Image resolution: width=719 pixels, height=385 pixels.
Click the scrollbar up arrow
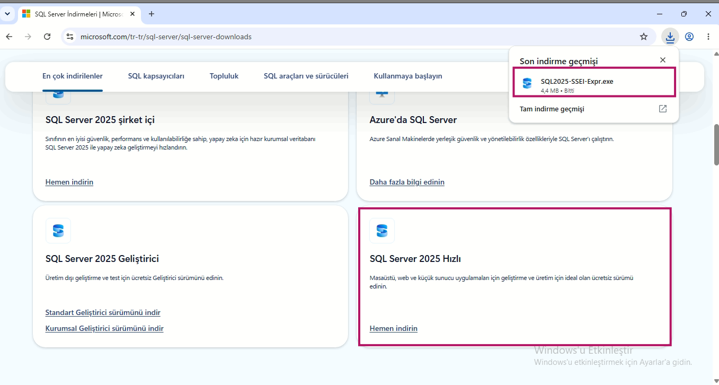coord(716,53)
